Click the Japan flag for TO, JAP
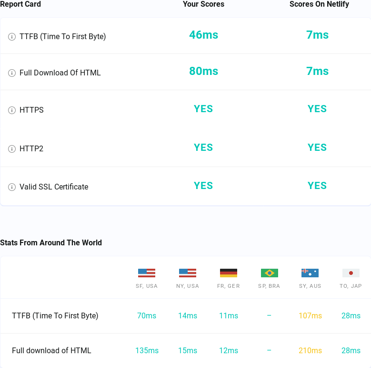The width and height of the screenshot is (371, 368). 351,273
